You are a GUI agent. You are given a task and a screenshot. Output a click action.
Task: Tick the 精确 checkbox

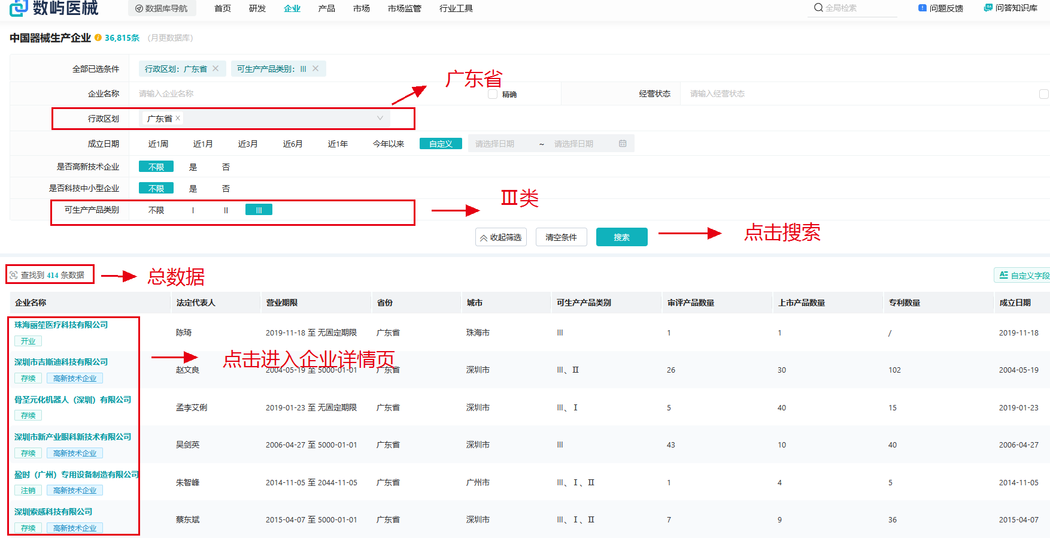click(493, 94)
